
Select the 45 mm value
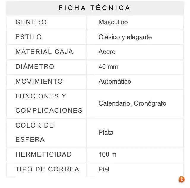point(108,67)
